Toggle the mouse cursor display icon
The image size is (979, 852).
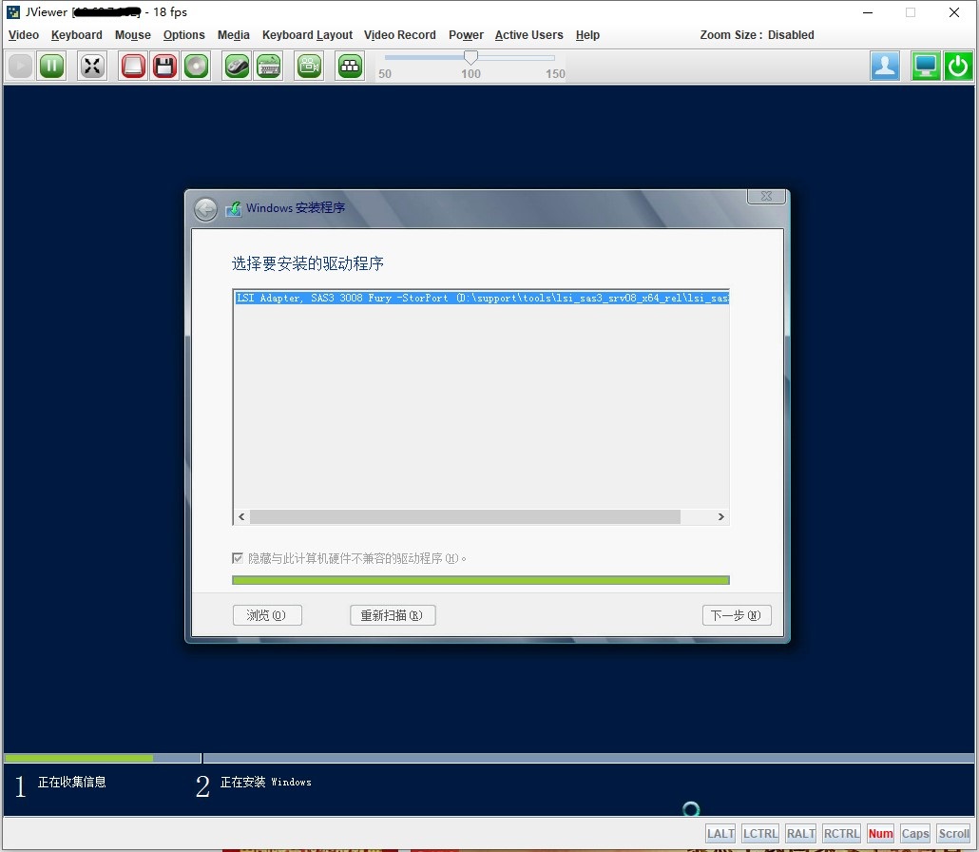coord(237,67)
